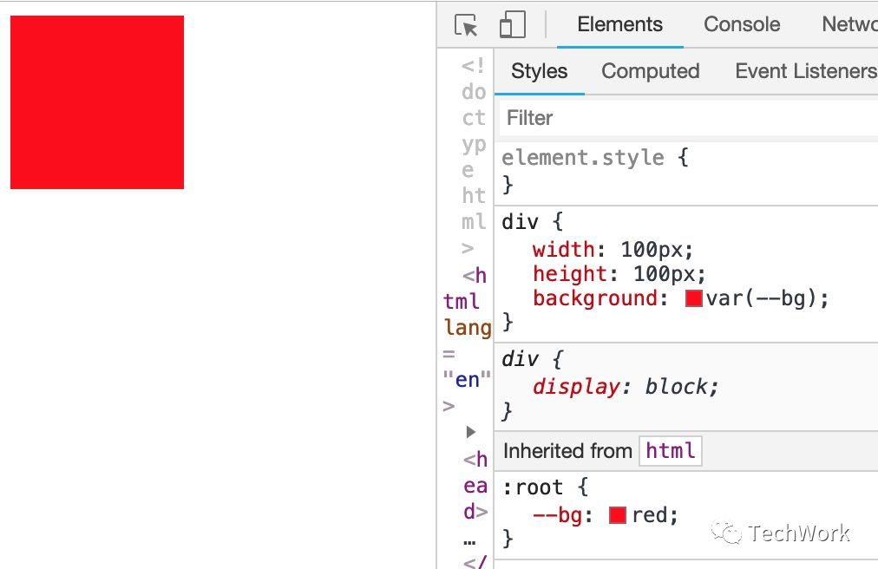
Task: Select the head node in DOM tree
Action: (x=475, y=485)
